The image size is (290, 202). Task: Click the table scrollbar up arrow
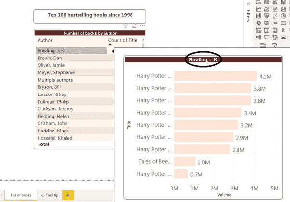click(143, 40)
